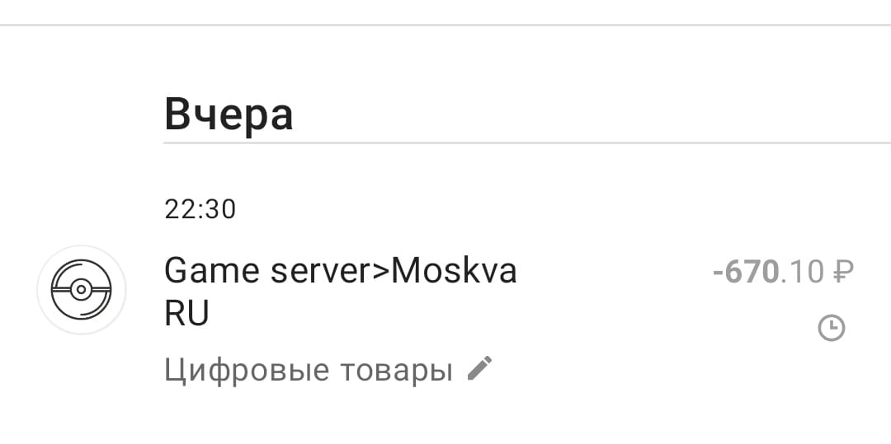
Task: Click the -670.10 ₽ amount
Action: 783,272
